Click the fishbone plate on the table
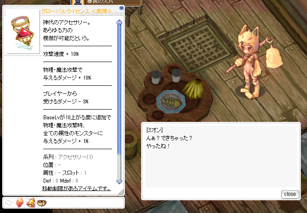The height and width of the screenshot is (213, 307). (171, 102)
